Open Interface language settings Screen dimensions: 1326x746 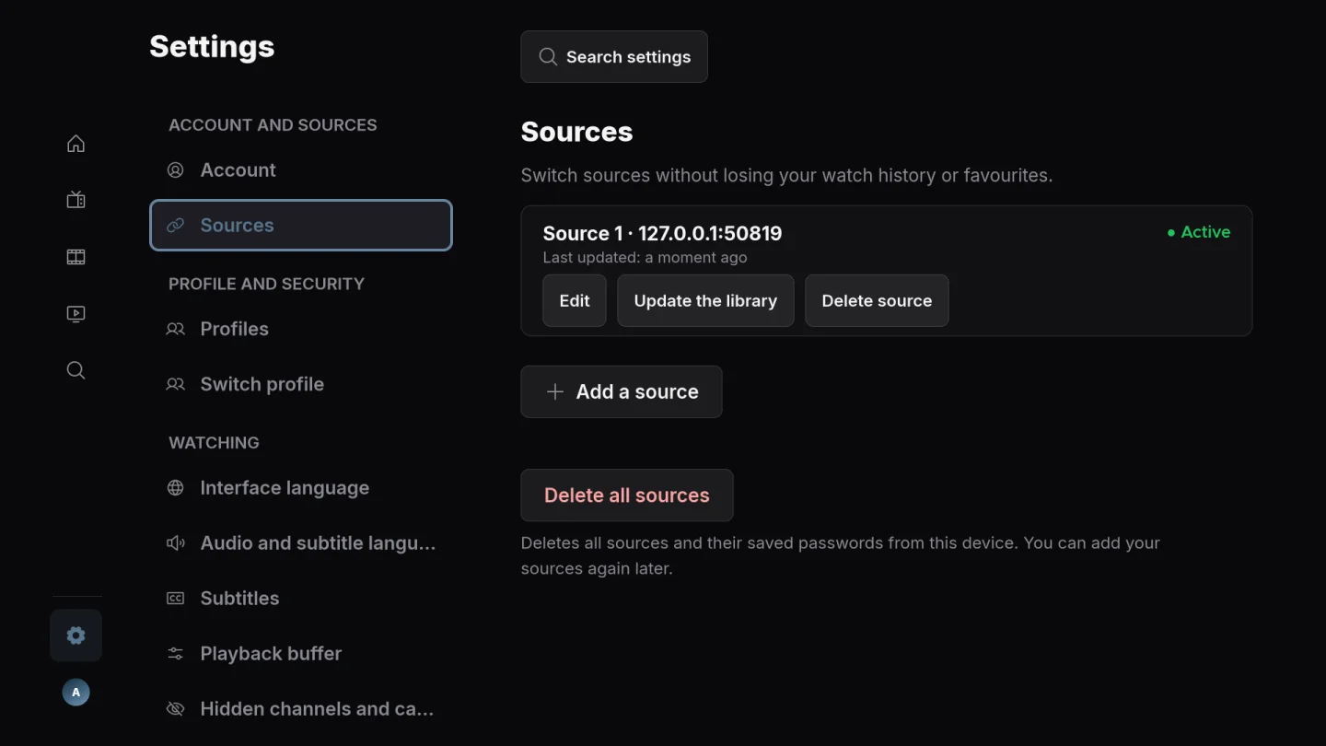301,488
